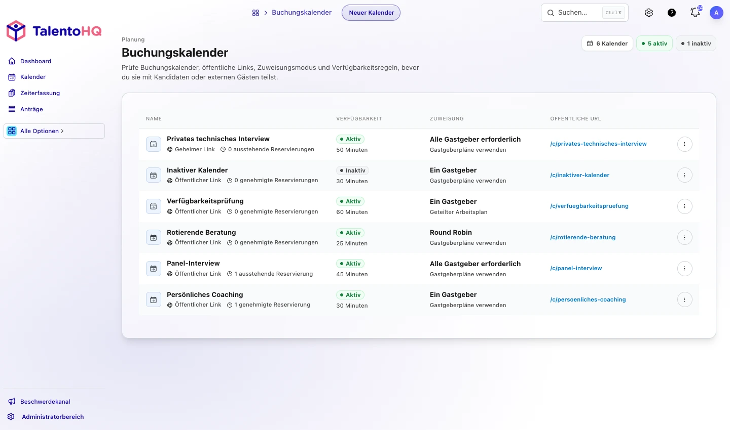The image size is (730, 430).
Task: Open the /c/persoenliches-coaching URL link
Action: 588,300
